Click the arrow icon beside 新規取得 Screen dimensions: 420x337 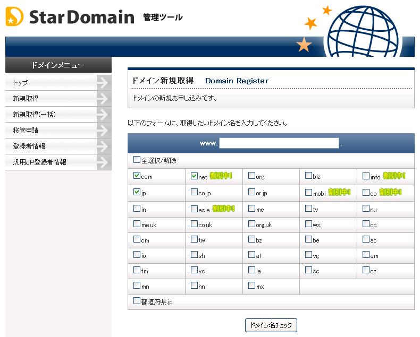[104, 99]
